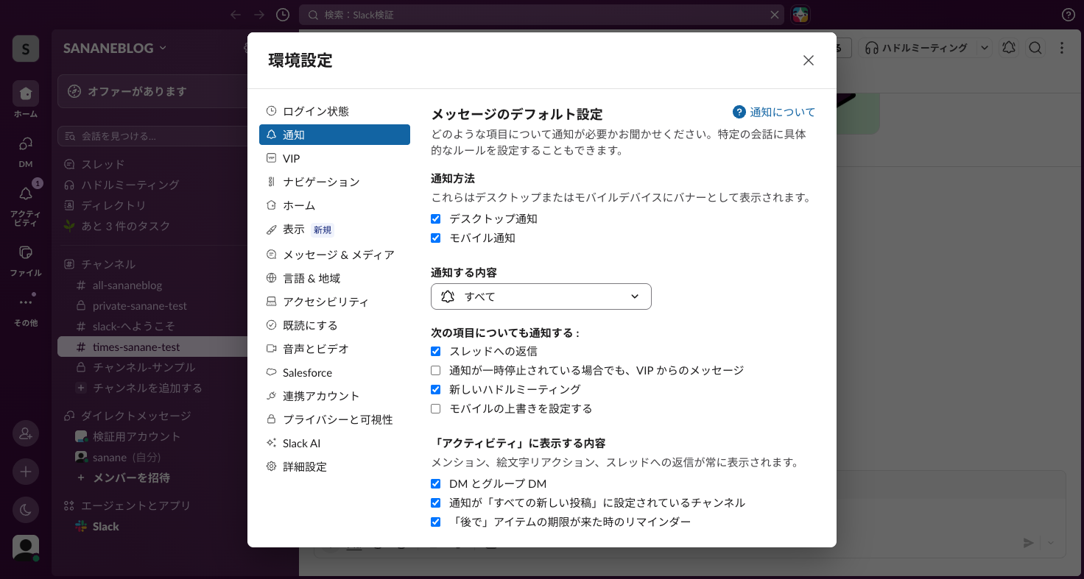
Task: Select ホーム settings tab
Action: coord(334,205)
